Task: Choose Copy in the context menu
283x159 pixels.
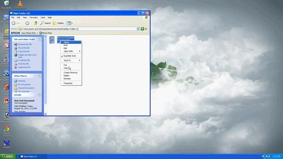Action: click(71, 68)
